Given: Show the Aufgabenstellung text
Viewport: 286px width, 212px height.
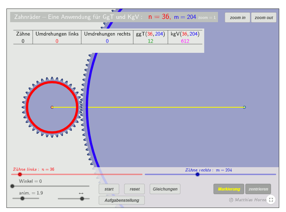Looking at the screenshot, I should [x=121, y=200].
